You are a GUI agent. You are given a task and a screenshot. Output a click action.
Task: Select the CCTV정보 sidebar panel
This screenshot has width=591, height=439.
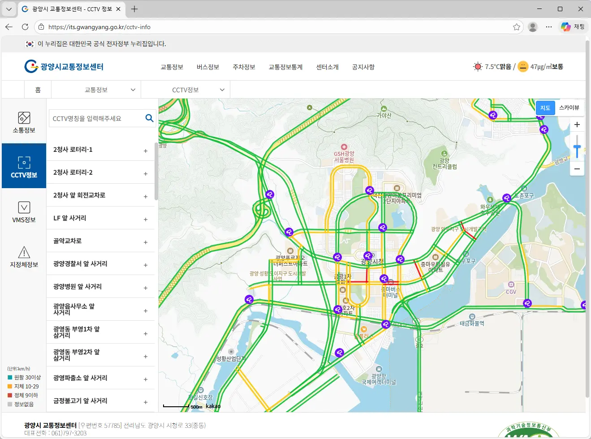(x=24, y=166)
